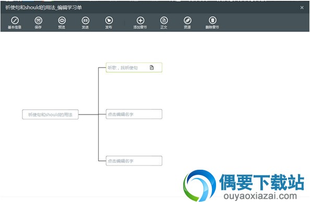Select the 听歌，找祈使句 chapter node
The image size is (310, 202).
[134, 68]
